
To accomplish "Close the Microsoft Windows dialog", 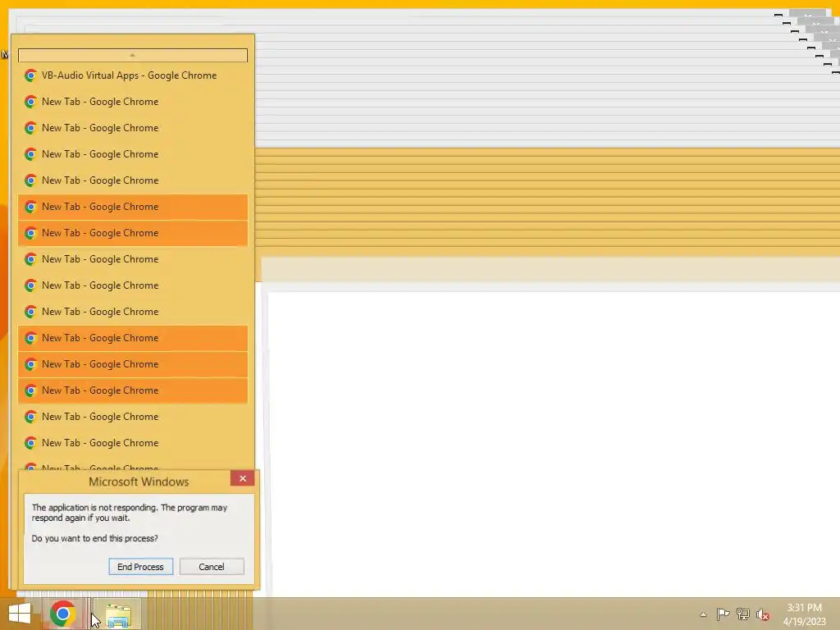I will [243, 478].
